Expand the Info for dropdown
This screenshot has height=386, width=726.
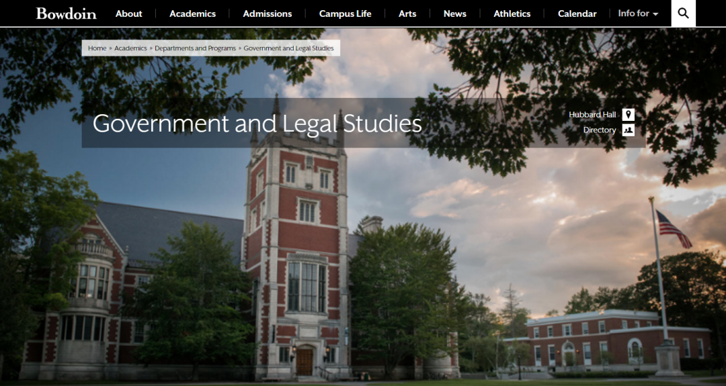tap(638, 13)
